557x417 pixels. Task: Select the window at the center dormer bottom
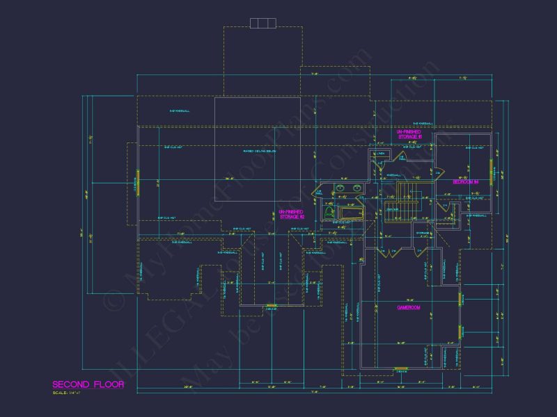click(272, 305)
